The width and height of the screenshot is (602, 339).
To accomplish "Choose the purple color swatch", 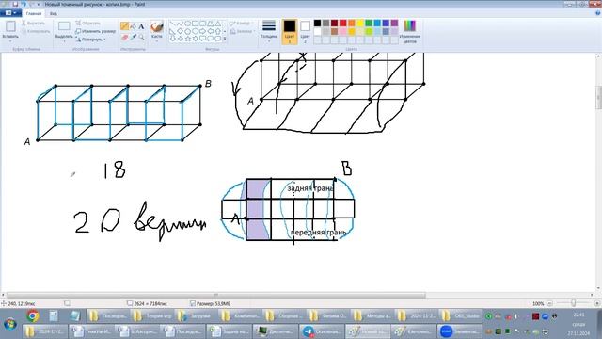I will 394,23.
